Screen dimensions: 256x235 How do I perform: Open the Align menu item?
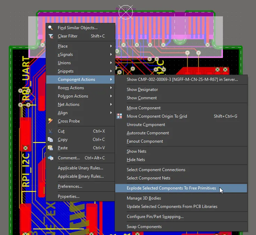80,112
